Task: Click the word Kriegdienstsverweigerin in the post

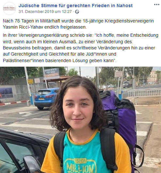Action: [x=129, y=21]
